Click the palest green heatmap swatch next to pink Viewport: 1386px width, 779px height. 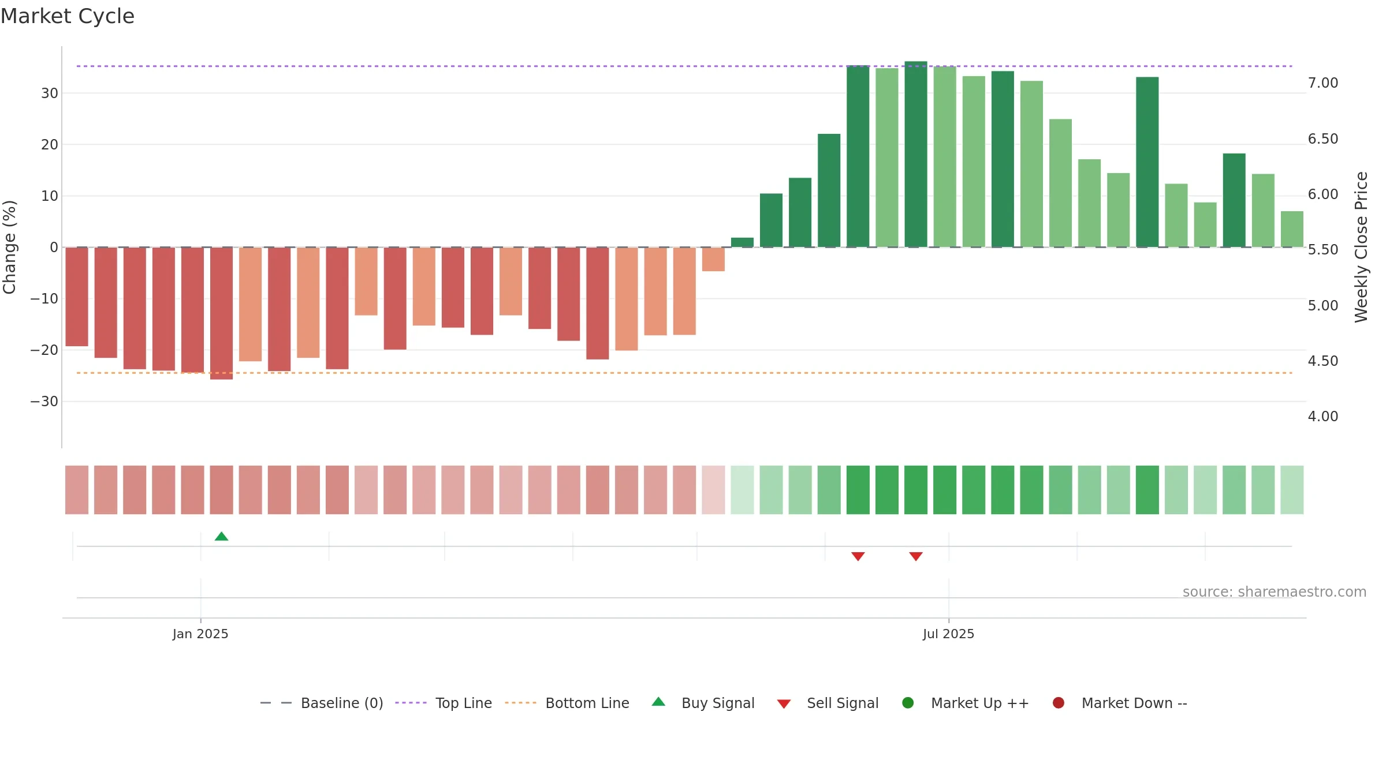[x=742, y=490]
